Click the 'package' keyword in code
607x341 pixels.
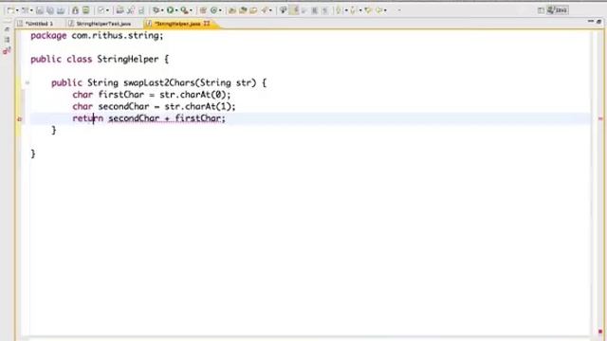[48, 36]
